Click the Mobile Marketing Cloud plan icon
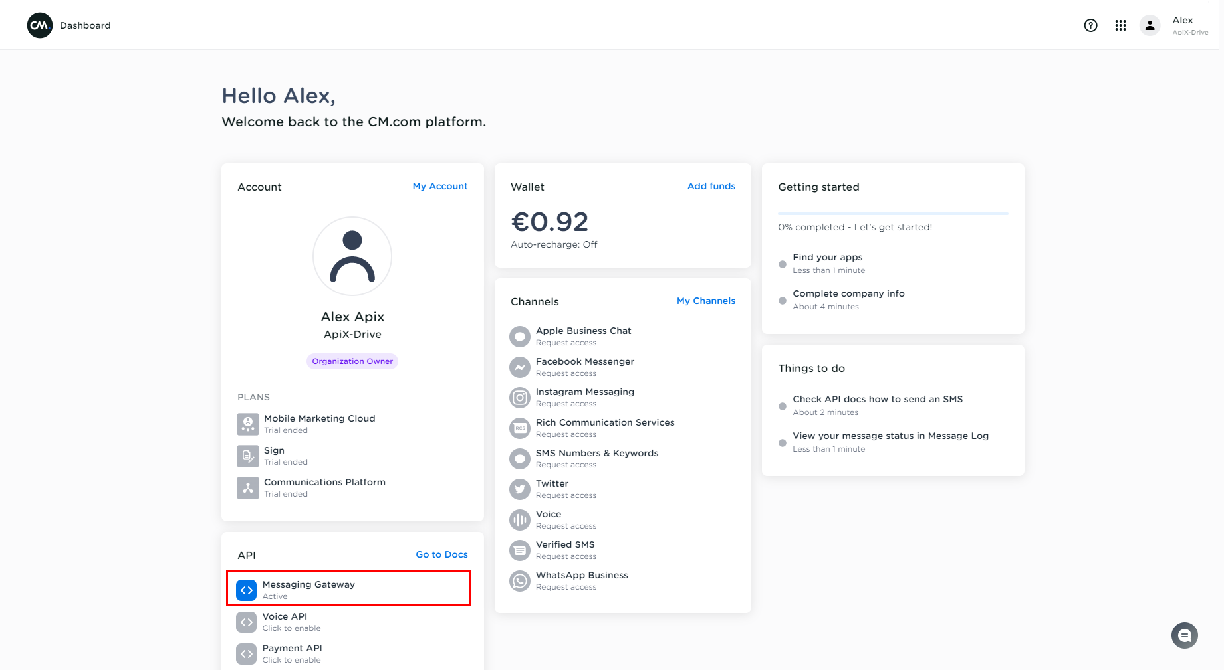 coord(247,424)
